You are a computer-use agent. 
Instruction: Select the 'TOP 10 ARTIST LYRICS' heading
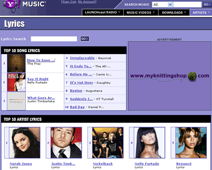23,119
